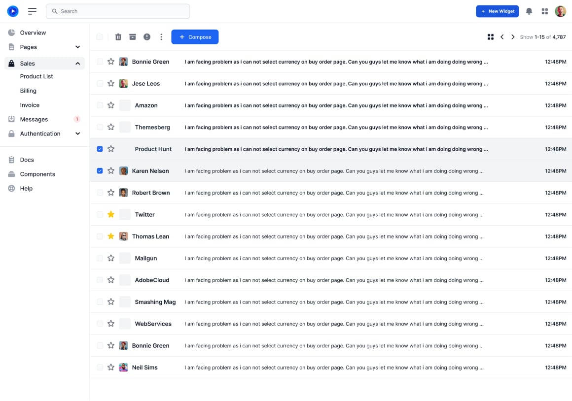Collapse the Sales sidebar section
The image size is (572, 401).
point(77,64)
